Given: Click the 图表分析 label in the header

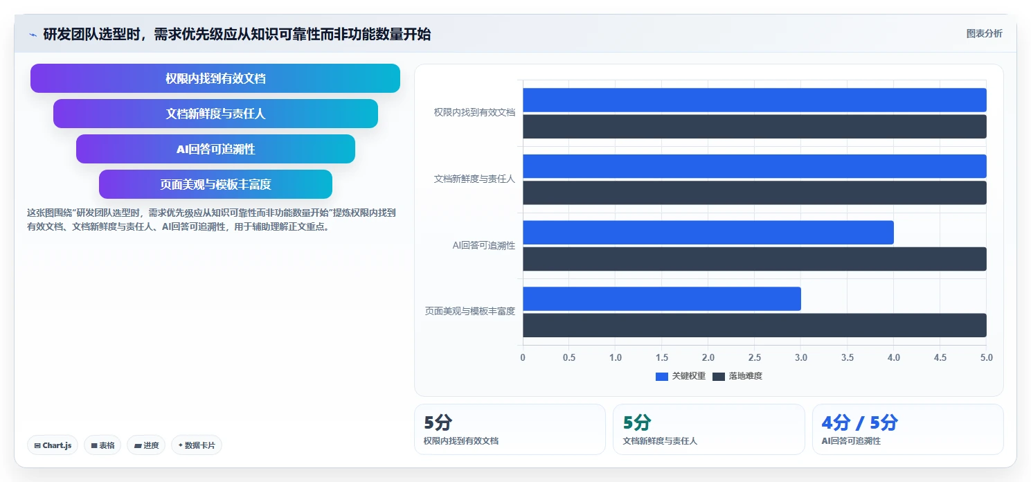Looking at the screenshot, I should click(x=984, y=34).
